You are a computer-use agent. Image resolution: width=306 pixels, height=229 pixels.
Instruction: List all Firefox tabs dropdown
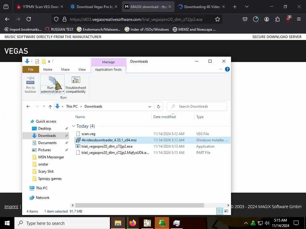click(x=247, y=7)
